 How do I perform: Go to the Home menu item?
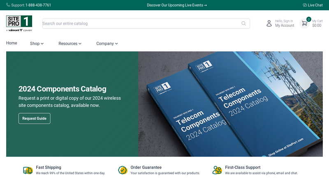(x=12, y=43)
